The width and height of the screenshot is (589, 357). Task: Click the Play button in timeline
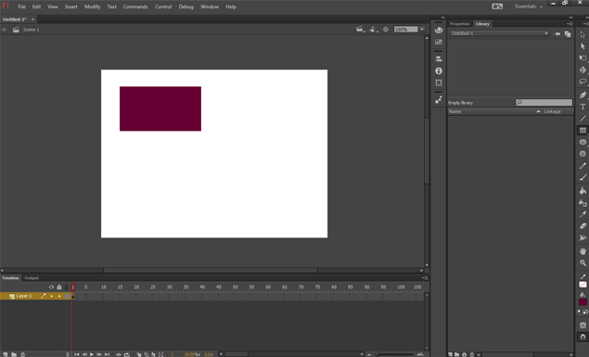[x=92, y=354]
